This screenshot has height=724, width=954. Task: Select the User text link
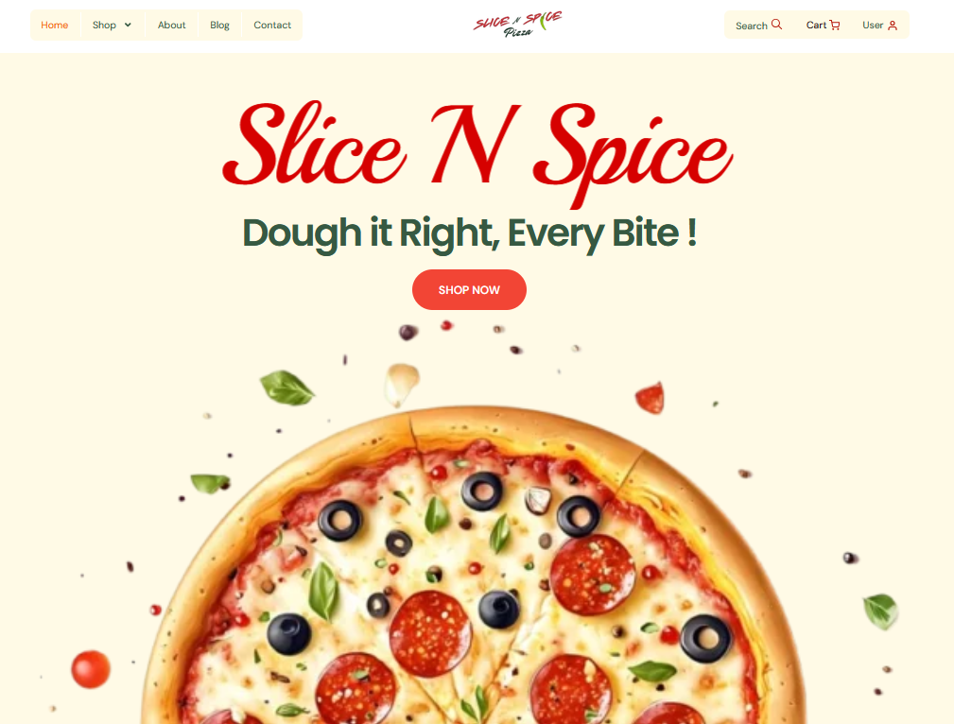(x=873, y=25)
